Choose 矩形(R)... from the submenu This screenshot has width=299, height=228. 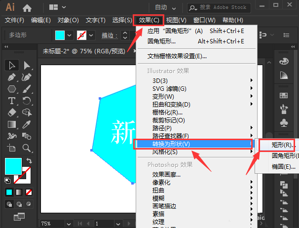click(283, 145)
